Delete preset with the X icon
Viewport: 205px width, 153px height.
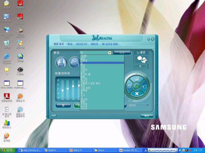point(137,93)
